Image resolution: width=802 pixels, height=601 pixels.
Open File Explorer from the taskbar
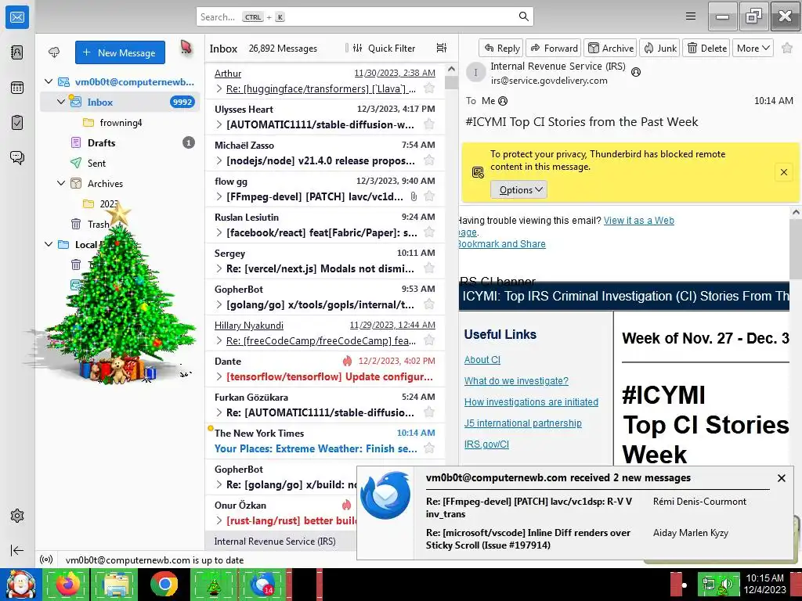(x=115, y=584)
